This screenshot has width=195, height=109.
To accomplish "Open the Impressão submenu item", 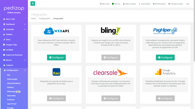I will (x=11, y=96).
